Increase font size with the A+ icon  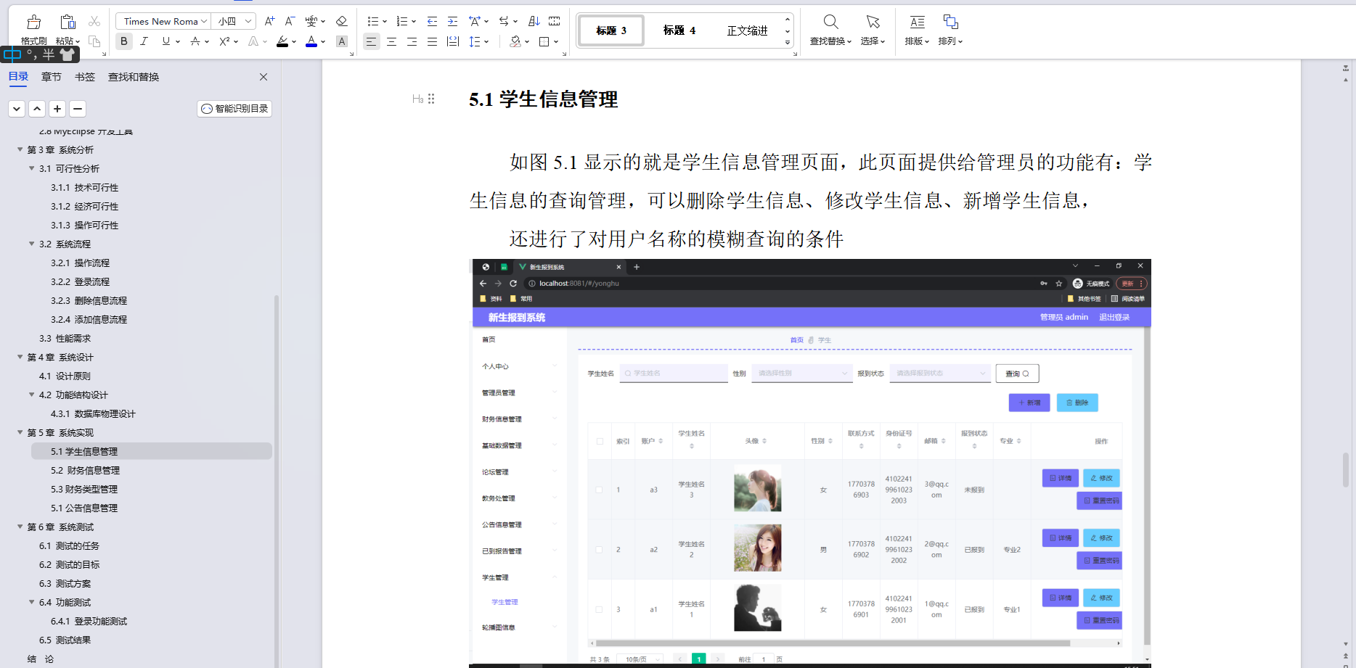coord(269,21)
